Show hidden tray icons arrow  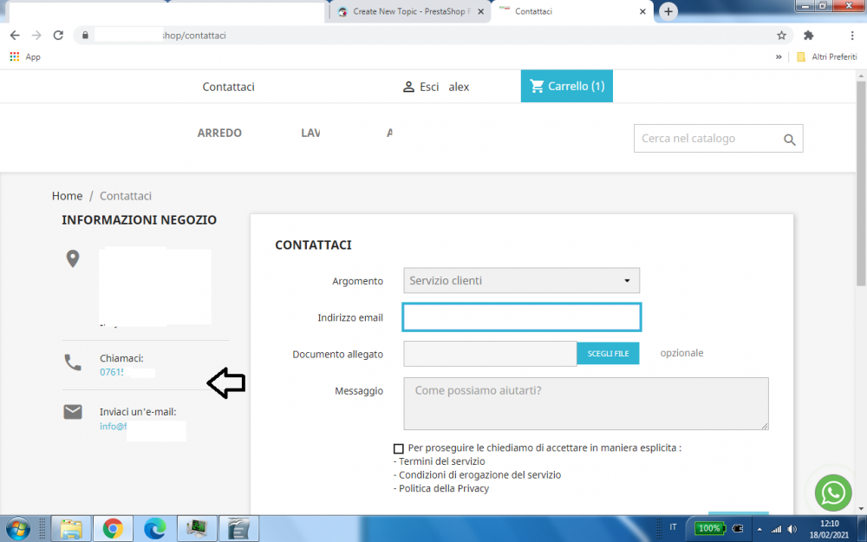759,529
